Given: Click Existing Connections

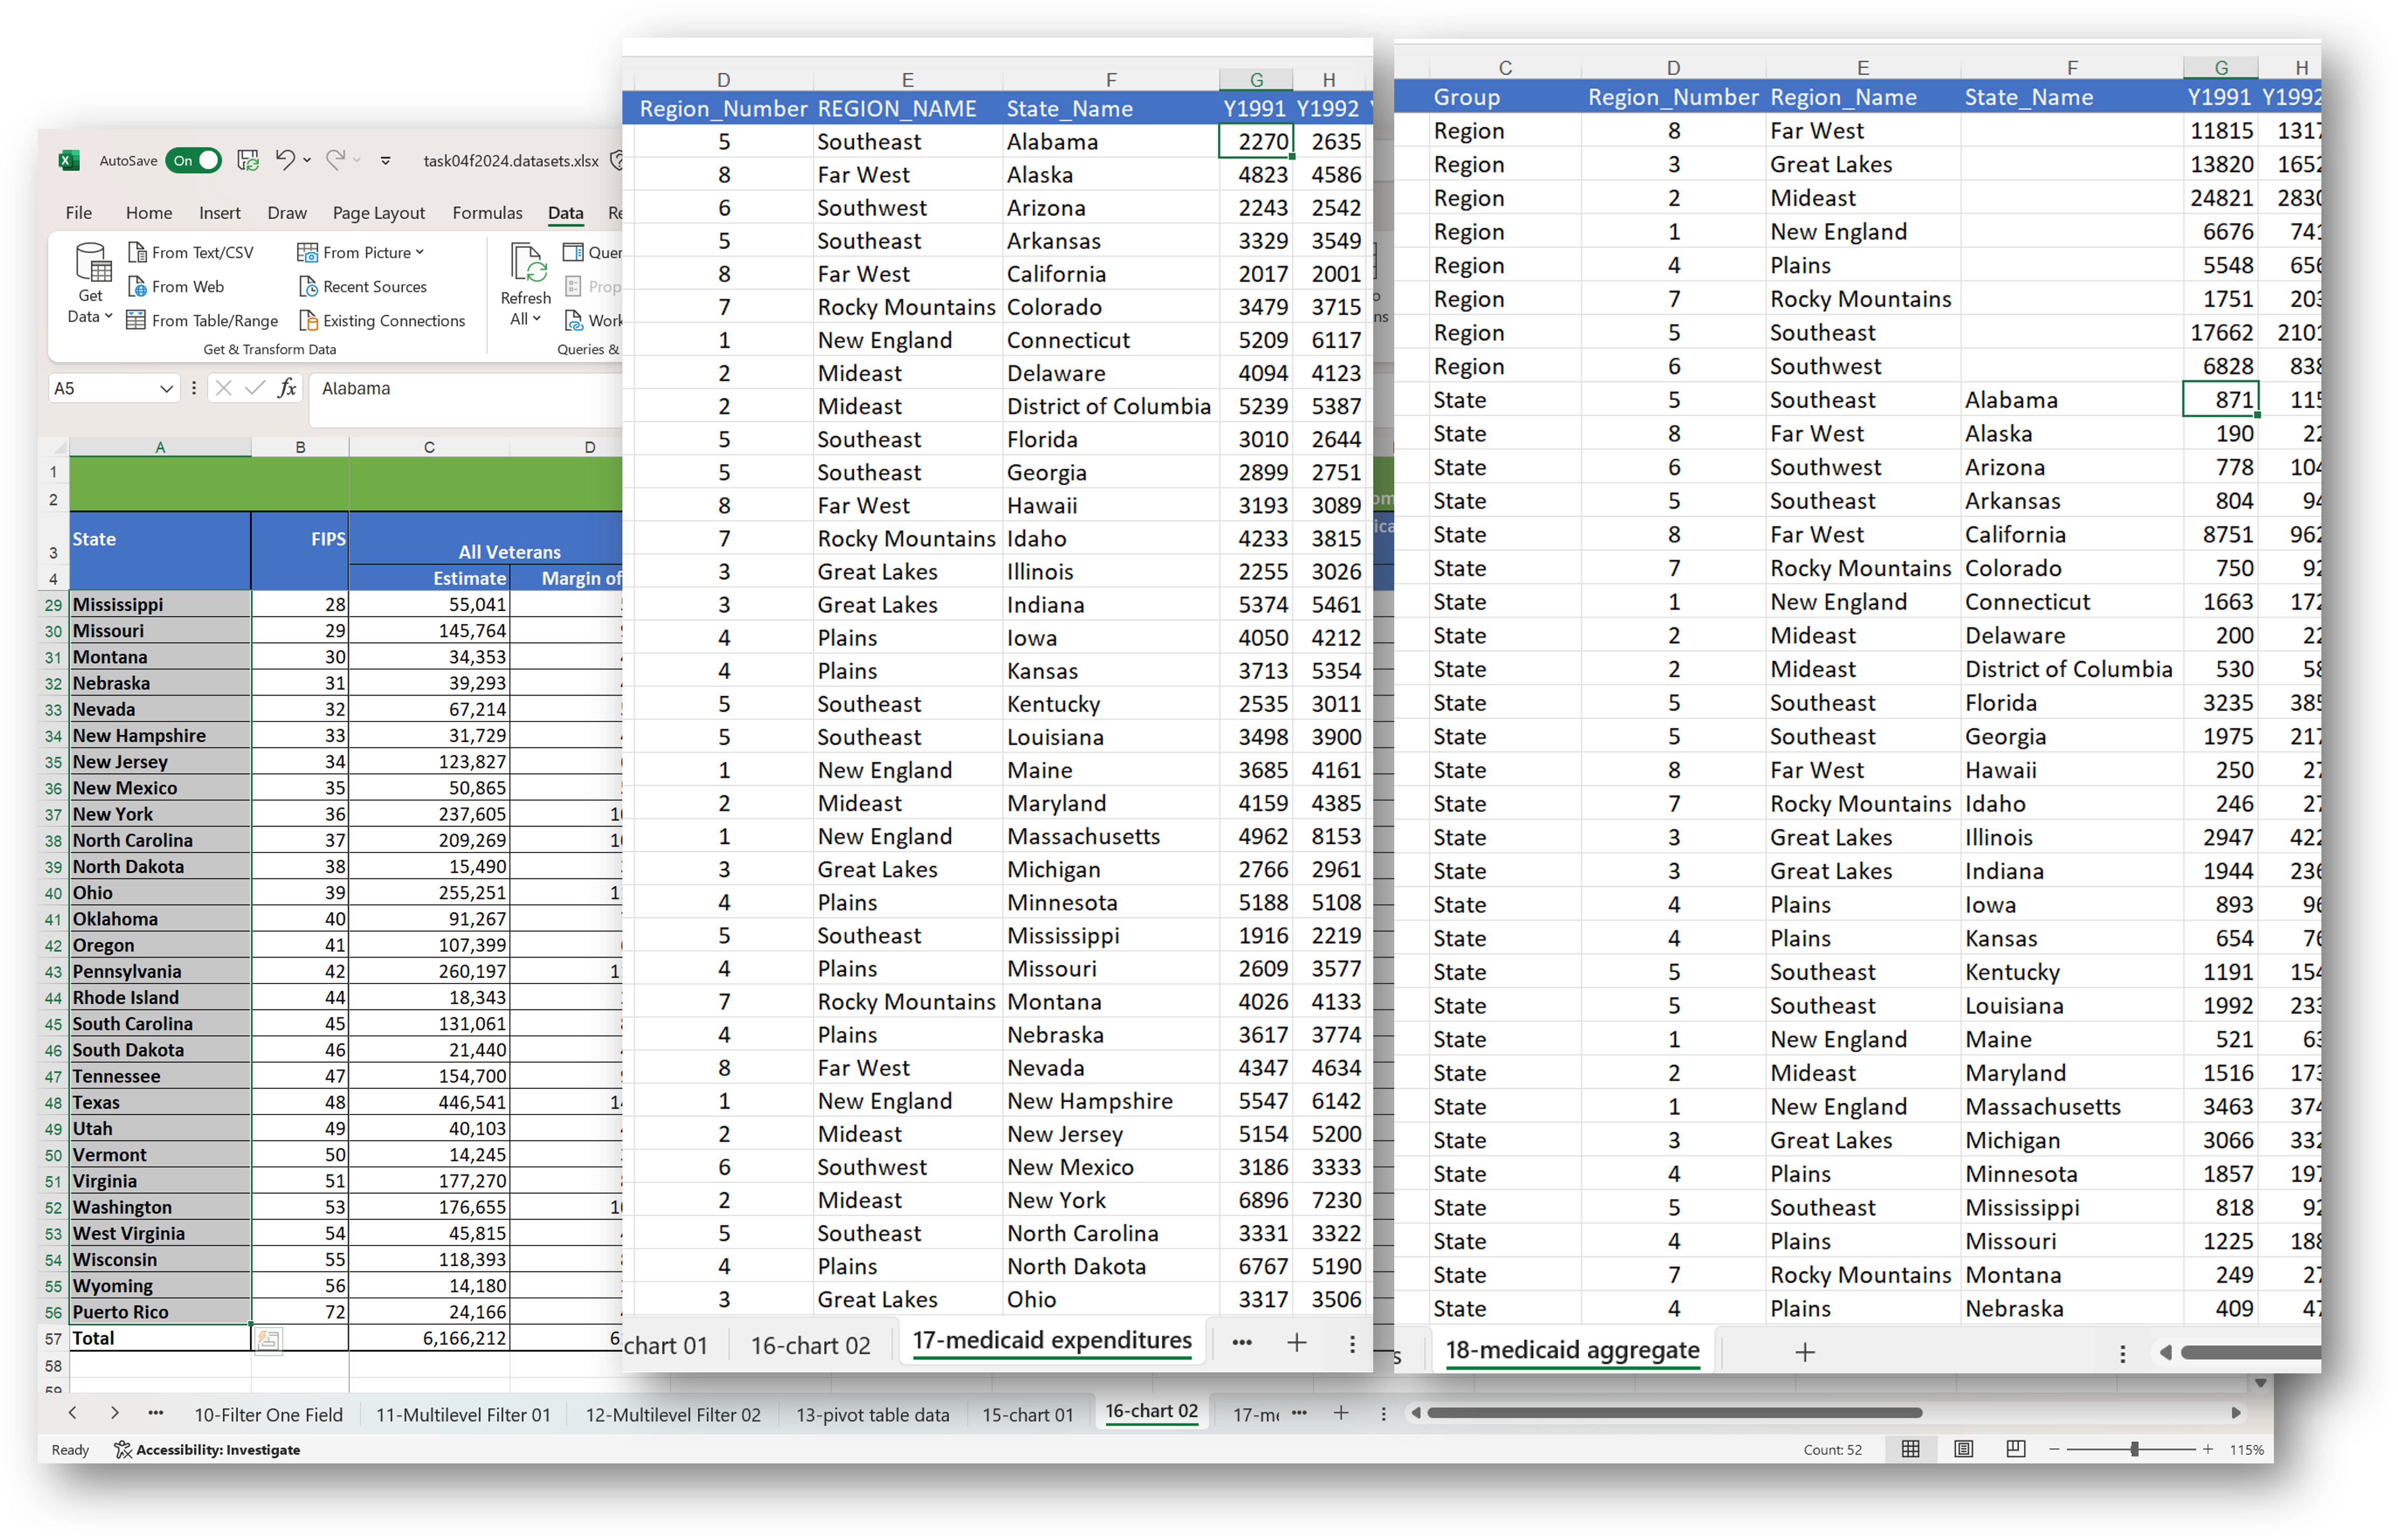Looking at the screenshot, I should [x=384, y=320].
